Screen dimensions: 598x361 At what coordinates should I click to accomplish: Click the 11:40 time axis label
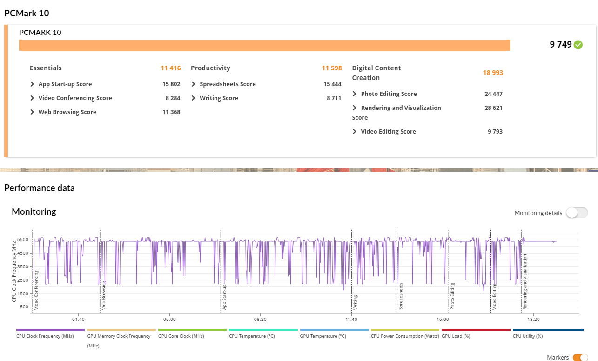pos(351,320)
